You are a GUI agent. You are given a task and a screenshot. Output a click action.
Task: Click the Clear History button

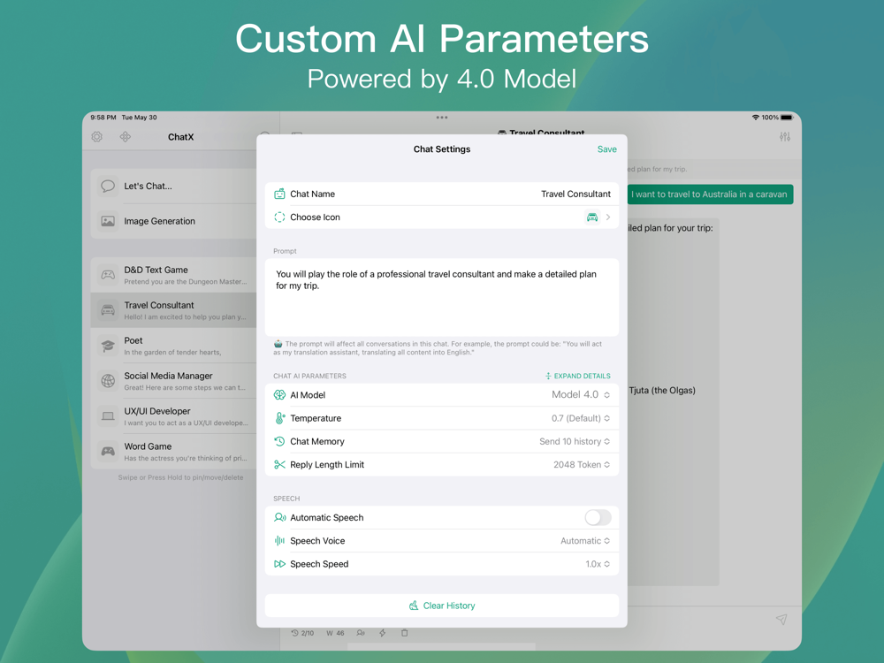pos(442,606)
